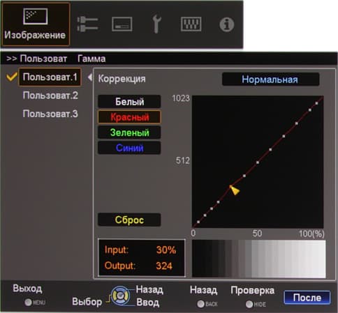Click the yellow cursor on gamma curve
The height and width of the screenshot is (313, 338).
click(235, 190)
